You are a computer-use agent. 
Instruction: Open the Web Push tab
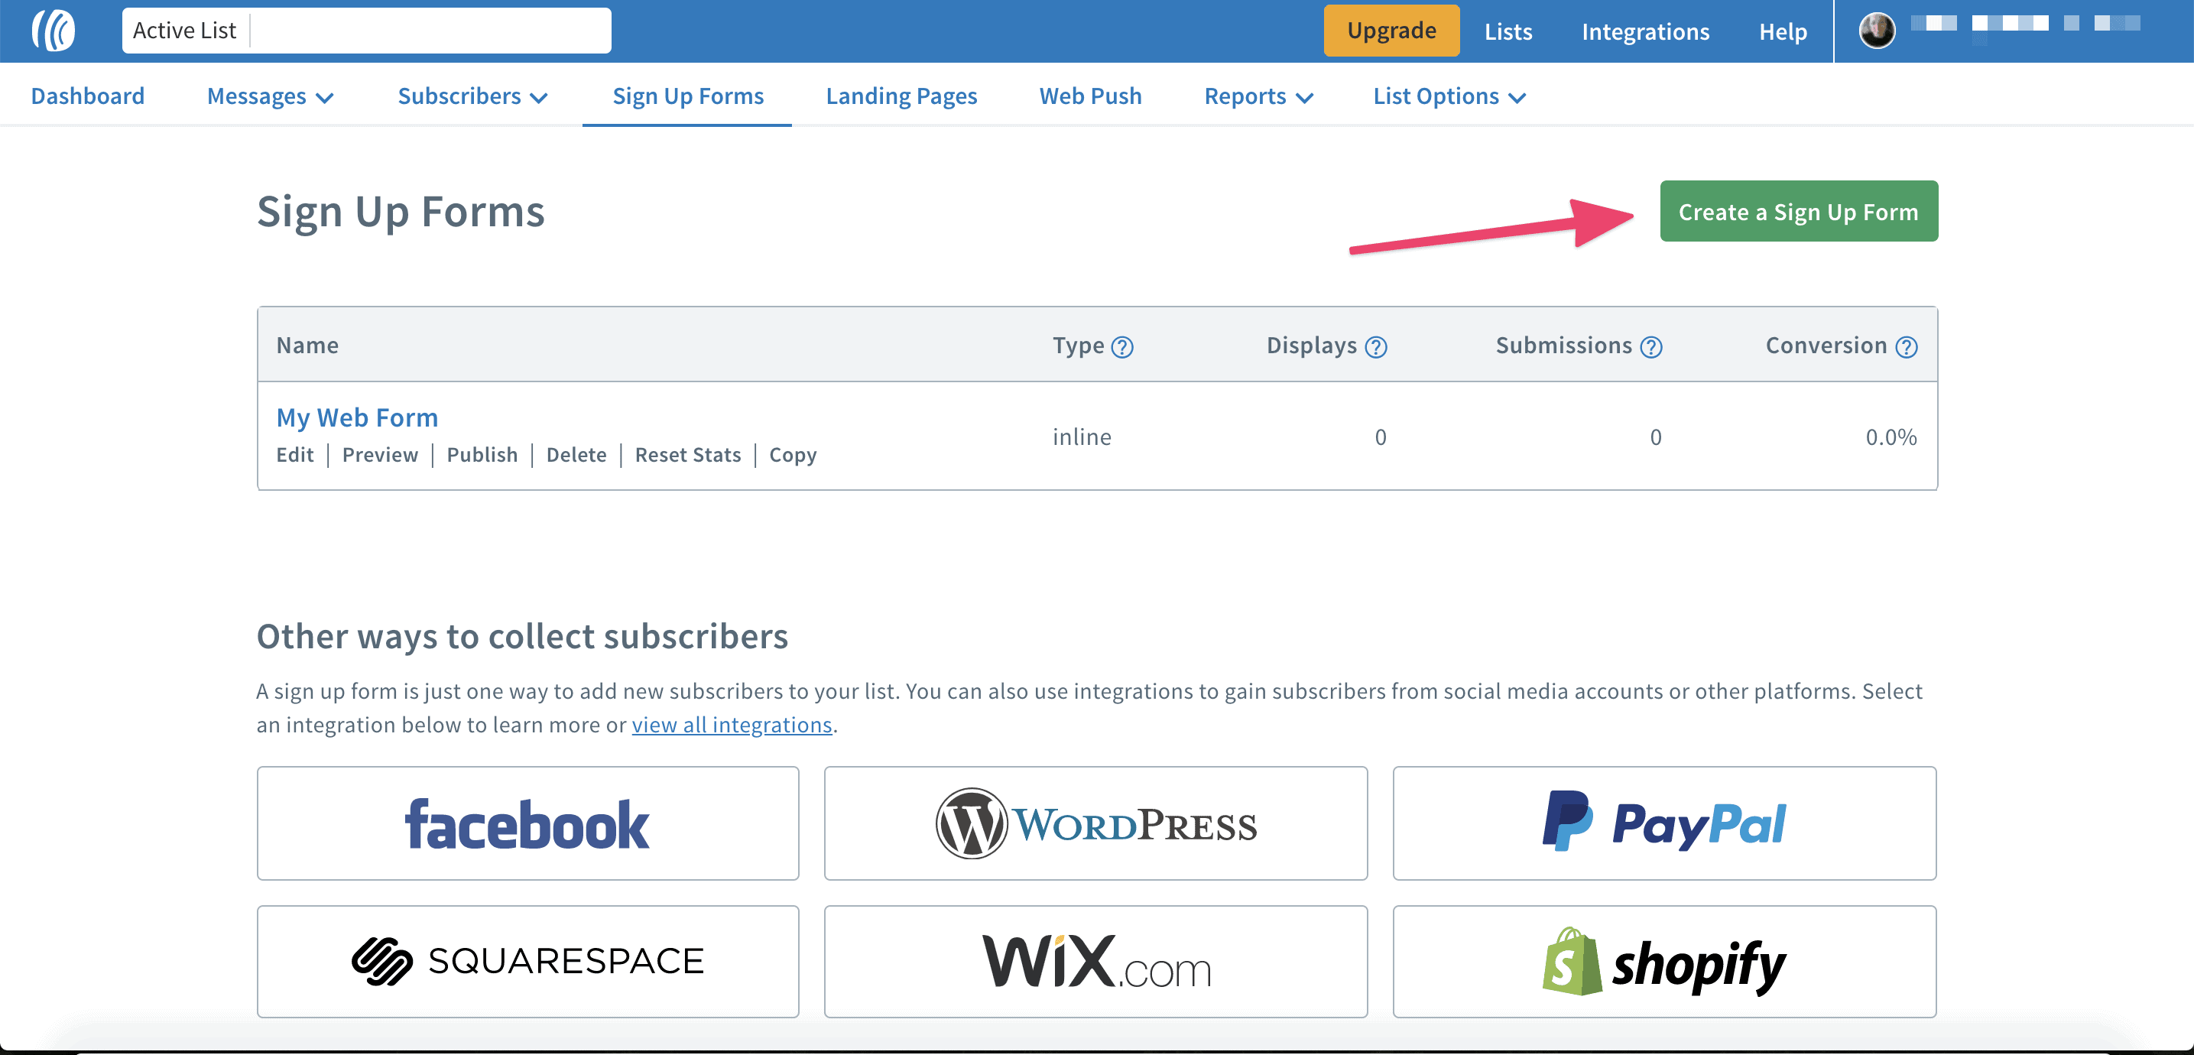click(x=1090, y=96)
